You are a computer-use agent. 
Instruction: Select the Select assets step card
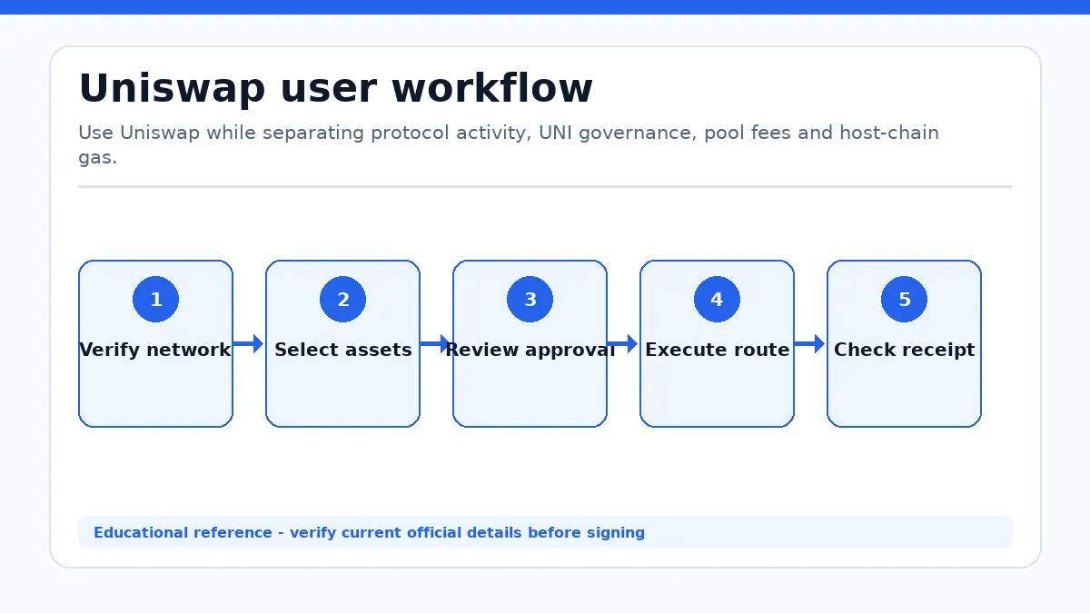click(342, 343)
